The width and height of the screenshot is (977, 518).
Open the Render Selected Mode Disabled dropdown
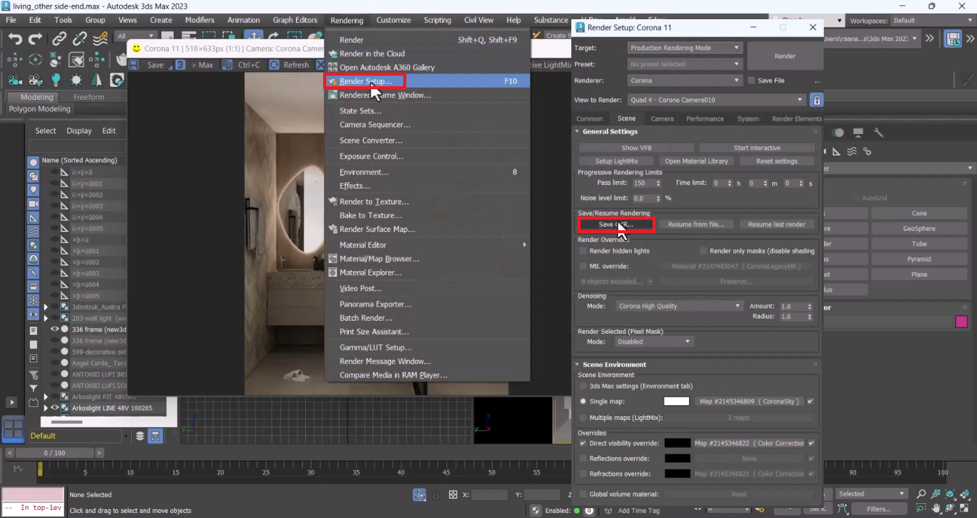654,342
